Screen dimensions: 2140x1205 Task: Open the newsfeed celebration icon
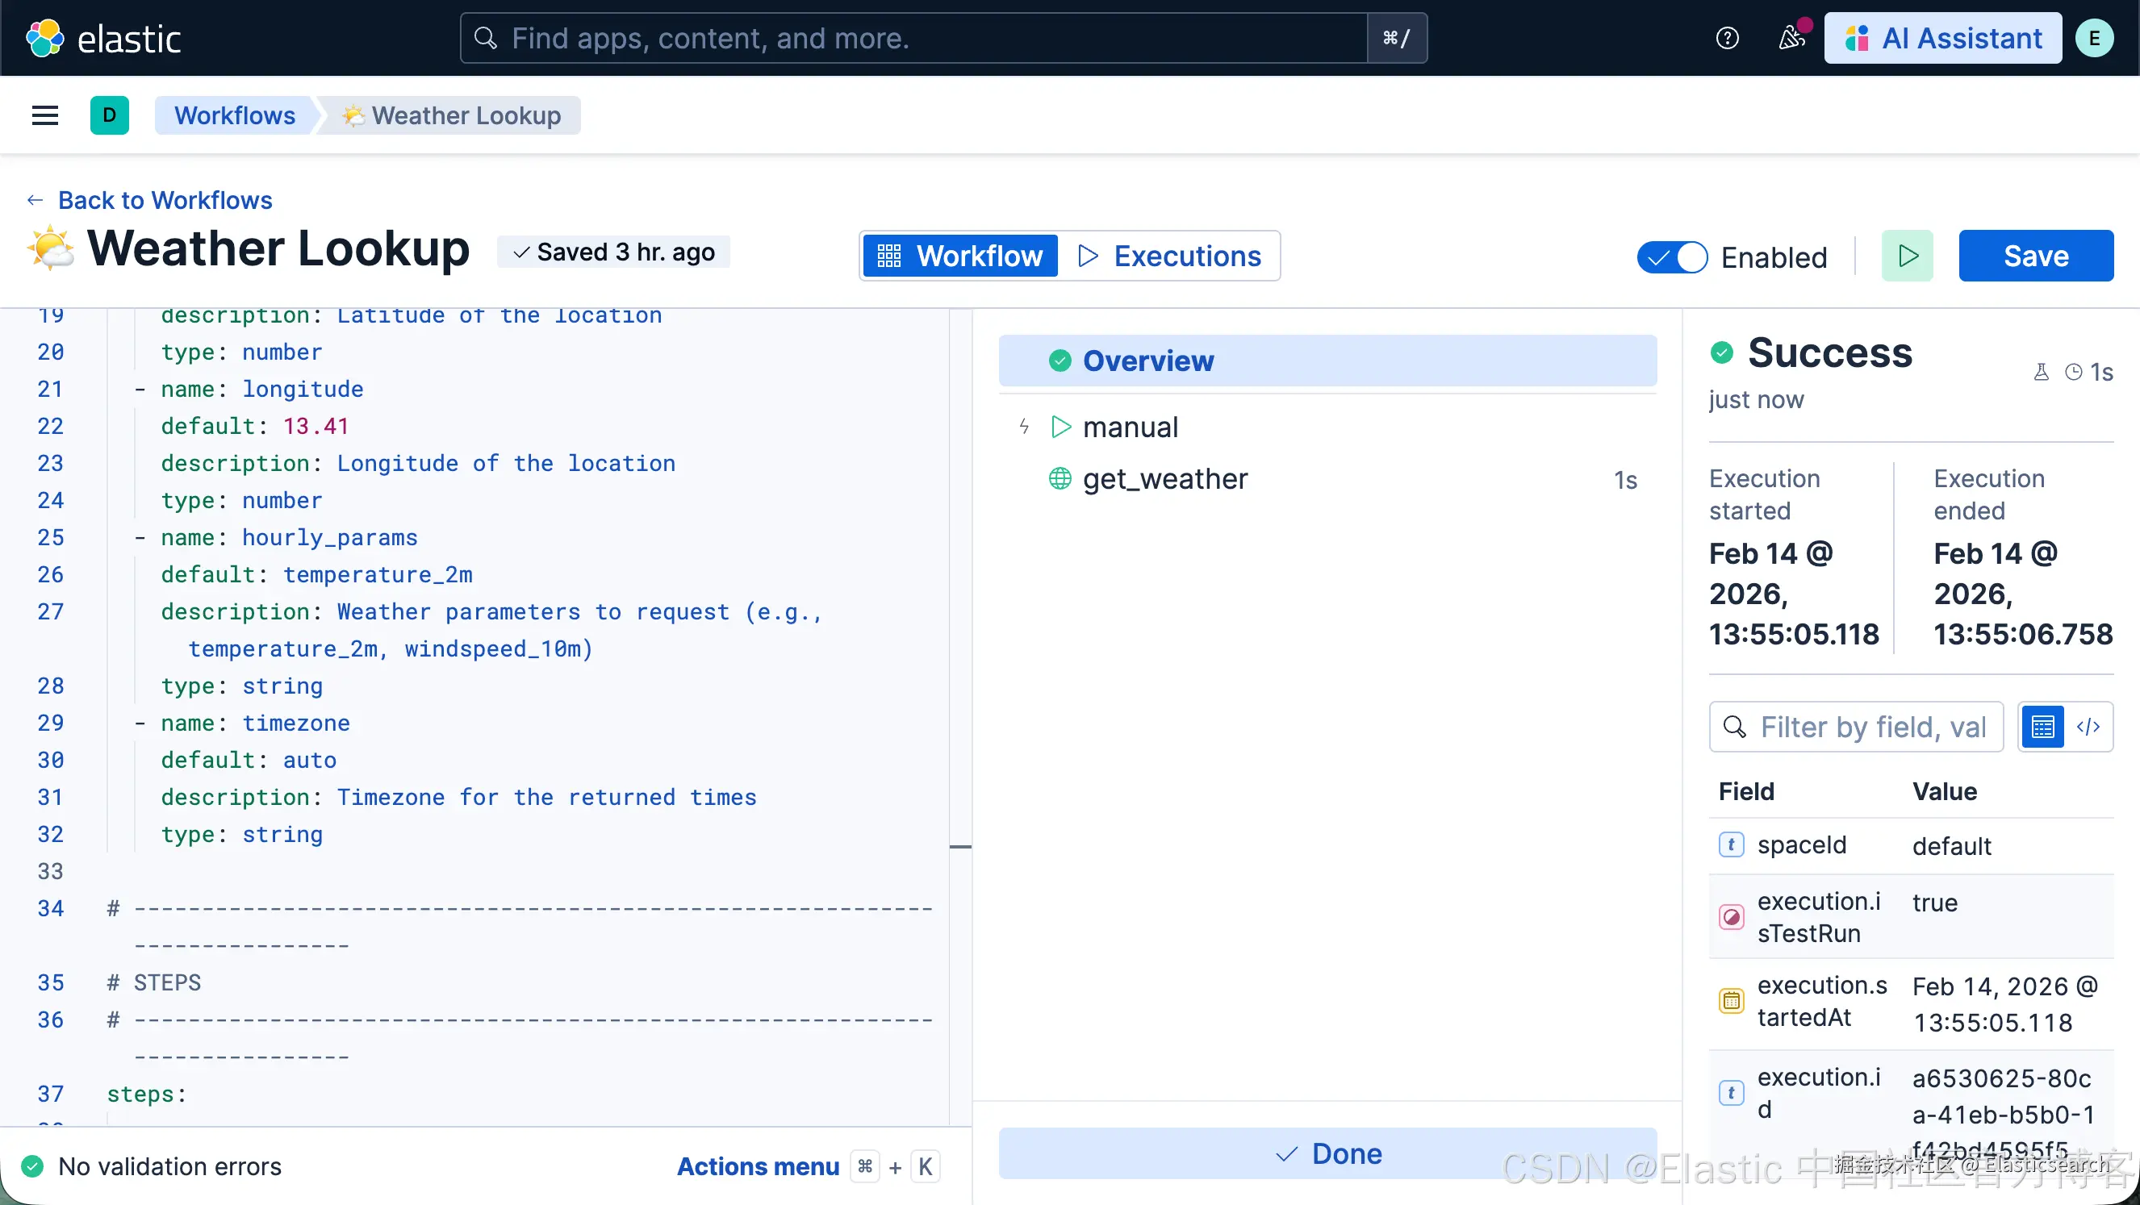(1792, 37)
